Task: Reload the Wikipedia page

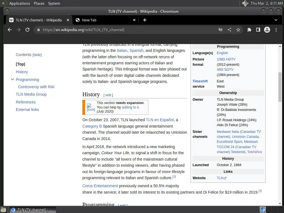Action: (x=27, y=30)
